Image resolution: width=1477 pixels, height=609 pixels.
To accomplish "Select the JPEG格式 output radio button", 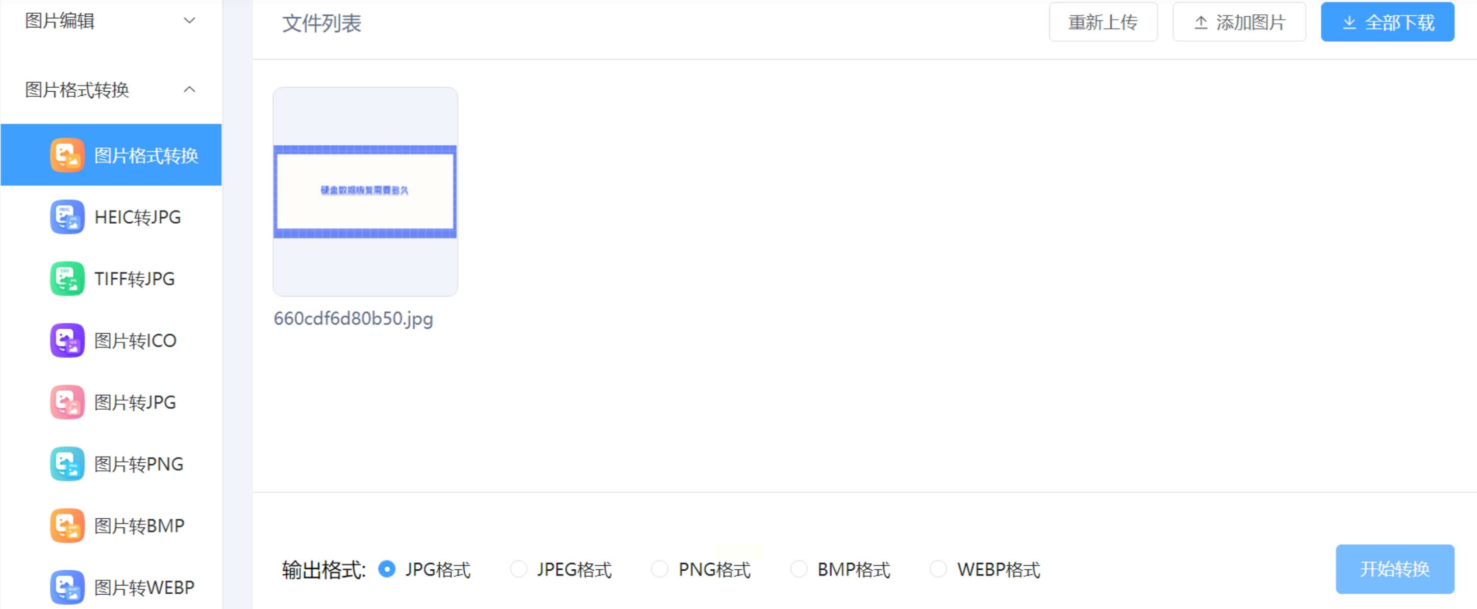I will pos(518,569).
